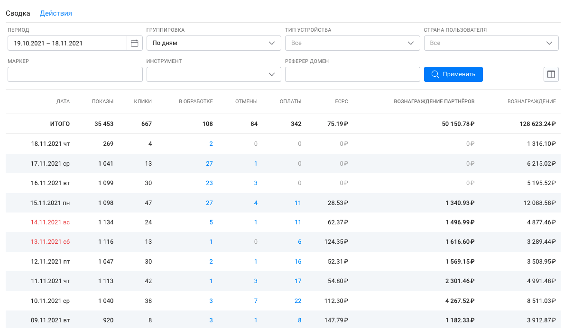
Task: Switch to the Действия tab
Action: pos(56,13)
